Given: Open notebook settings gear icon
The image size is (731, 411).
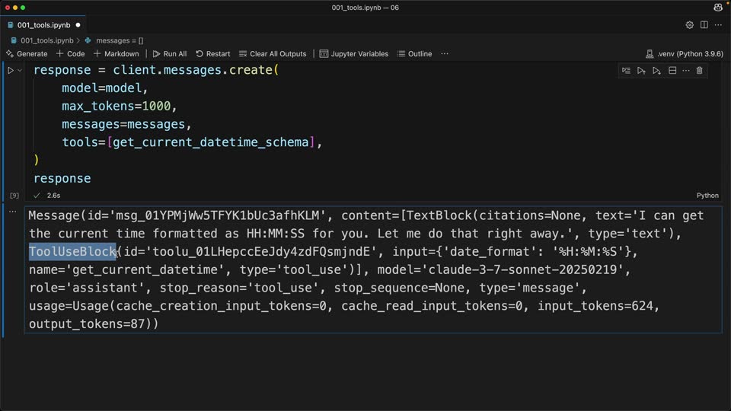Looking at the screenshot, I should (690, 25).
